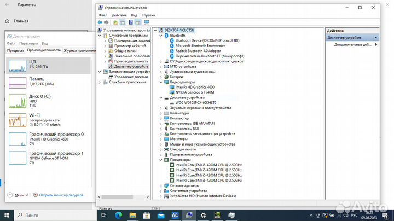Collapse the Дисковые устройства category
Image resolution: width=394 pixels, height=221 pixels.
161,97
